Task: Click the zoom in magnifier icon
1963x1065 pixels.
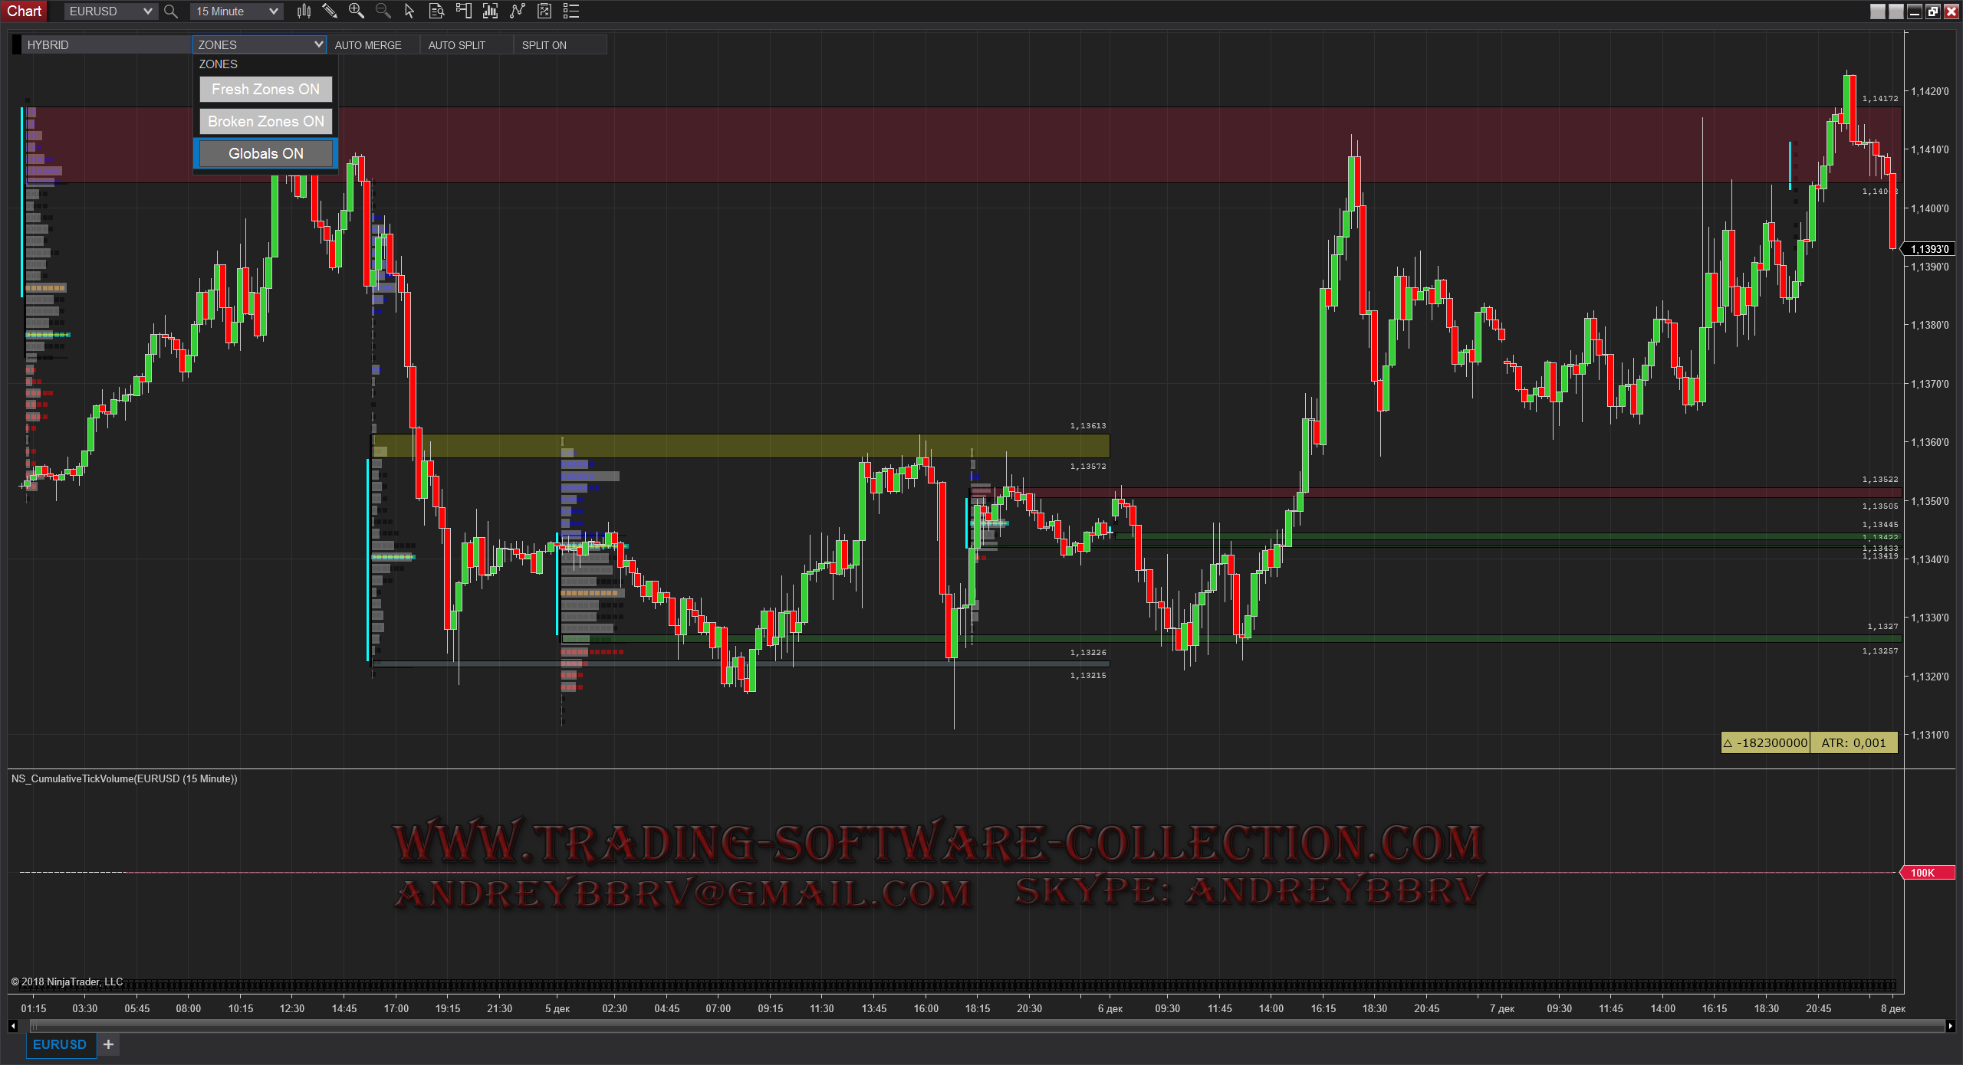Action: point(357,11)
